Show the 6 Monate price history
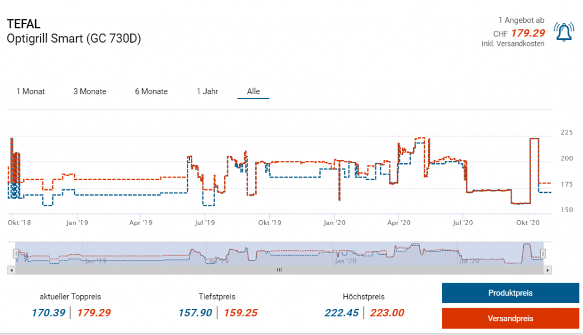The height and width of the screenshot is (335, 583). pos(151,91)
